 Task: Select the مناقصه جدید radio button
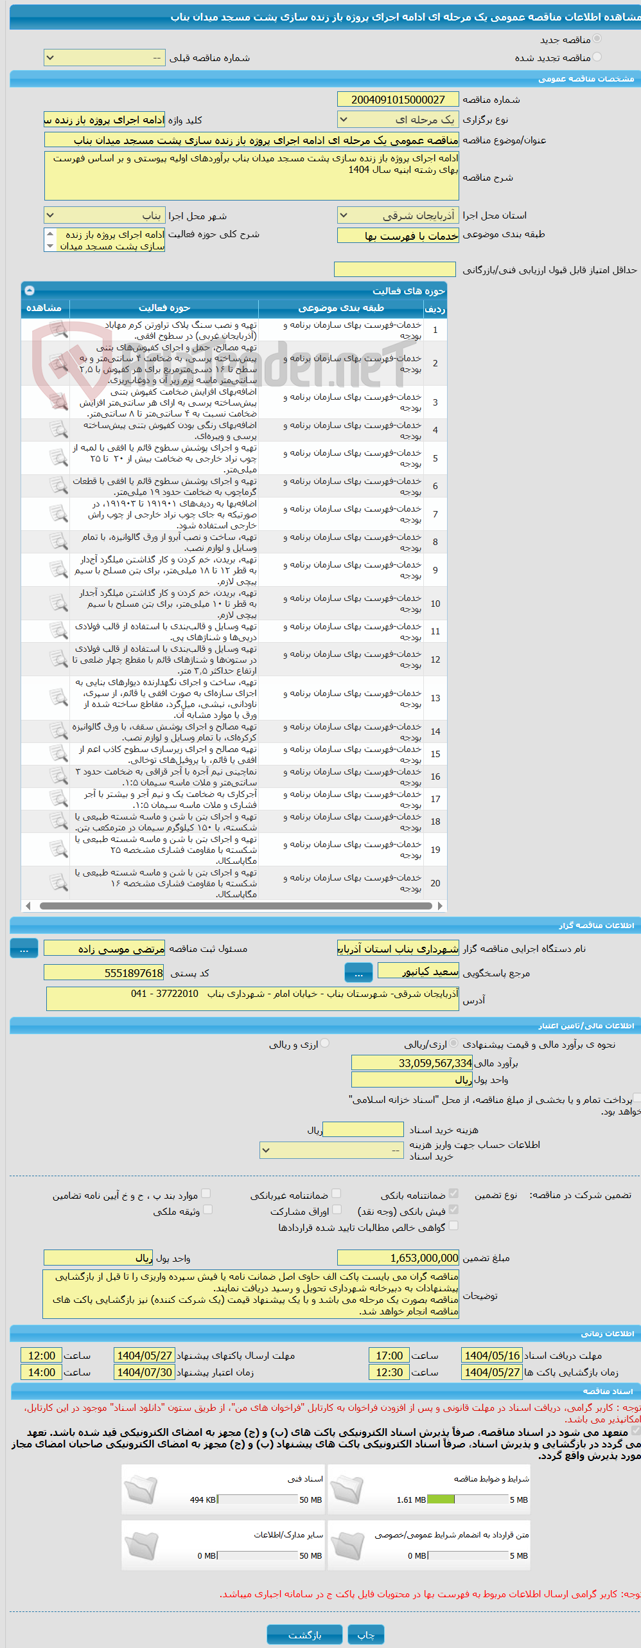point(597,39)
